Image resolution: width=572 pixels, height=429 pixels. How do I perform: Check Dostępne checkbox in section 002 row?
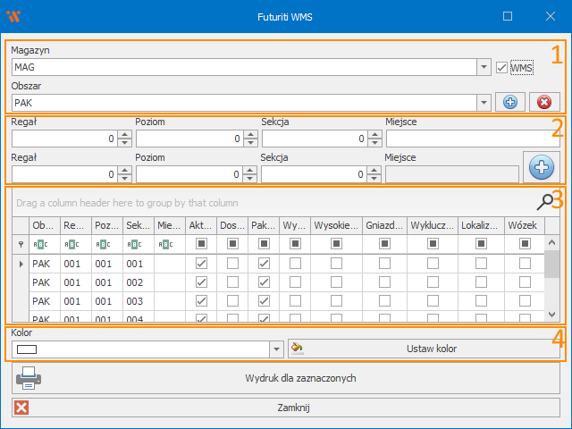point(232,282)
